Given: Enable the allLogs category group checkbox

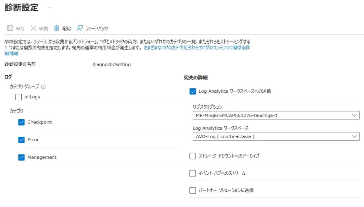Looking at the screenshot, I should click(18, 97).
